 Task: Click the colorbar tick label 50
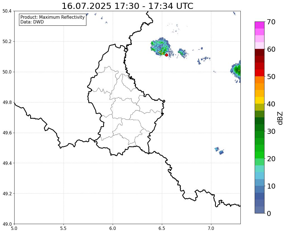[271, 77]
